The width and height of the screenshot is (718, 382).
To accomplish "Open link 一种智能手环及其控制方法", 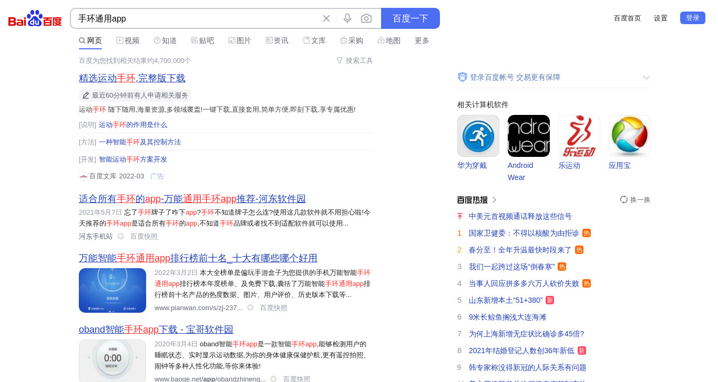I will click(x=140, y=142).
